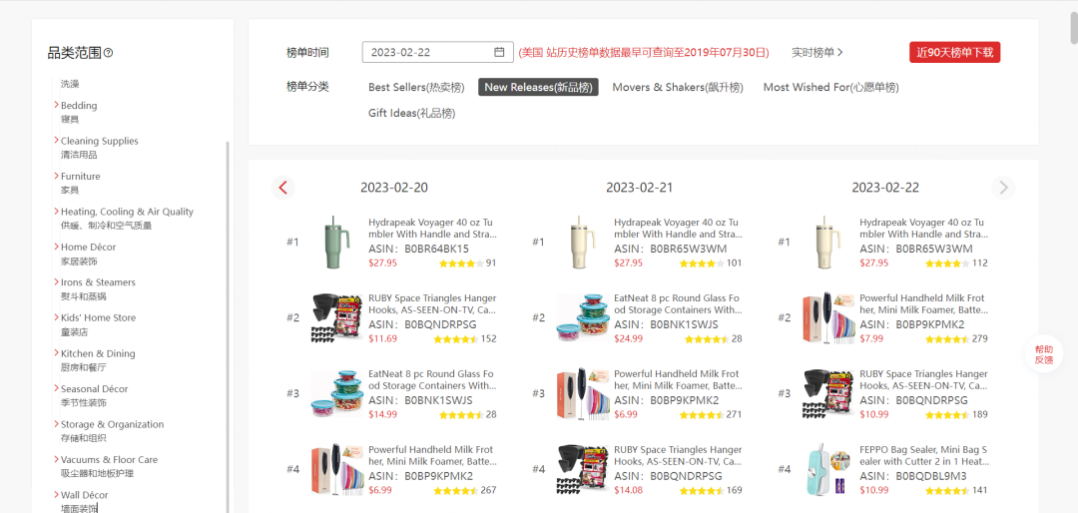The image size is (1078, 513).
Task: Expand the Bedding category
Action: point(56,105)
